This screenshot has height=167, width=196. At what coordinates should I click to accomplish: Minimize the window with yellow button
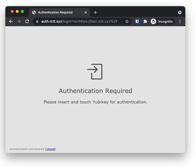coord(17,11)
